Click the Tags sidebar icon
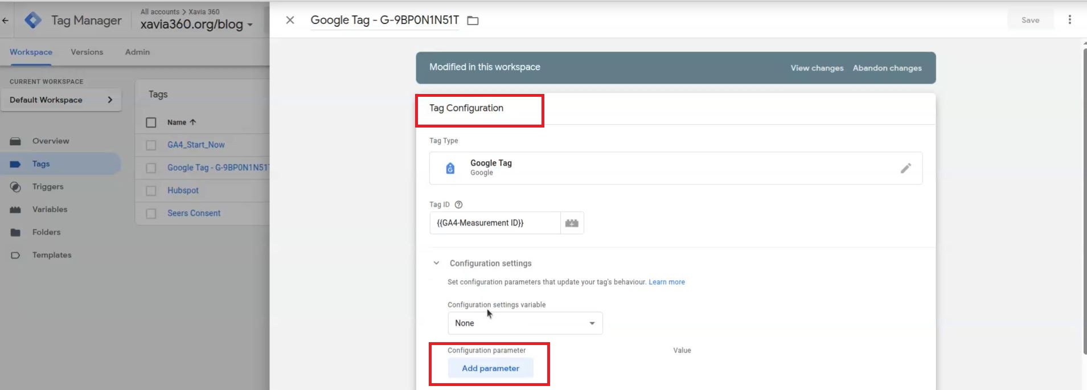Screen dimensions: 1087x390 [x=15, y=164]
